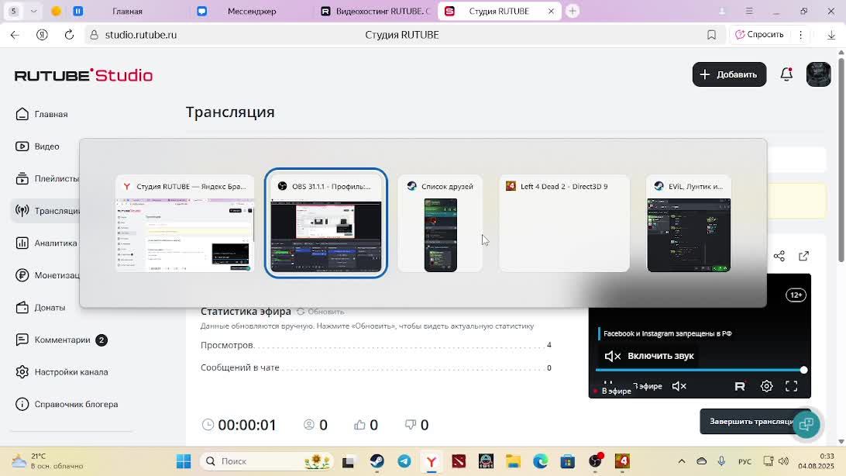Click the taskbar search box Поиск
846x476 pixels.
pyautogui.click(x=267, y=461)
